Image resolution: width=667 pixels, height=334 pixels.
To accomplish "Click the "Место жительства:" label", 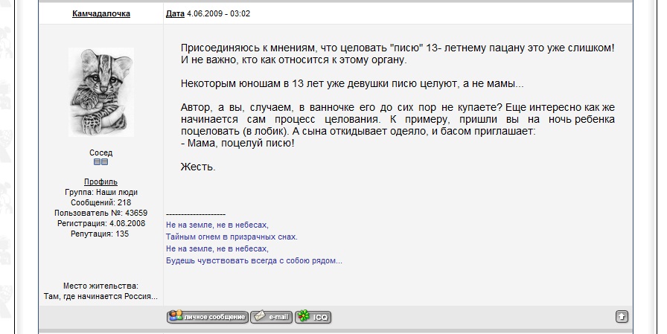I will 100,286.
